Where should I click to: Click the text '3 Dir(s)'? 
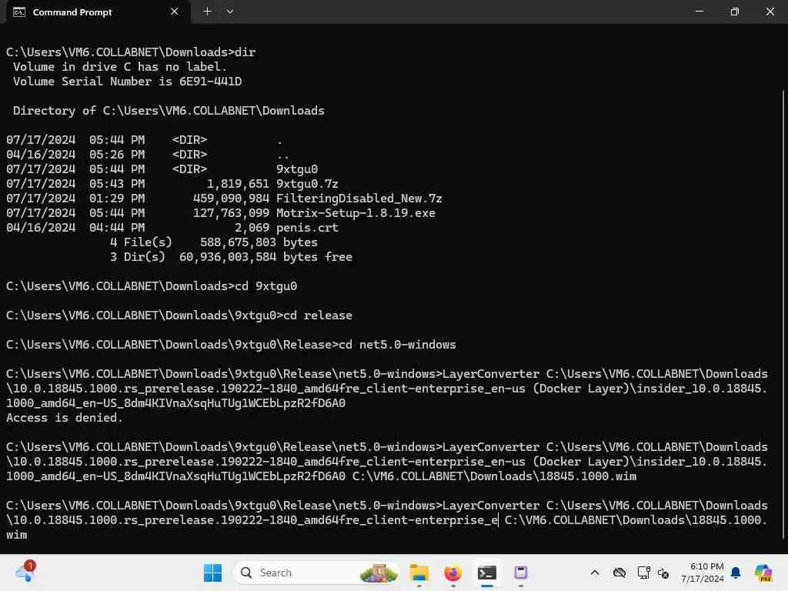pos(138,257)
